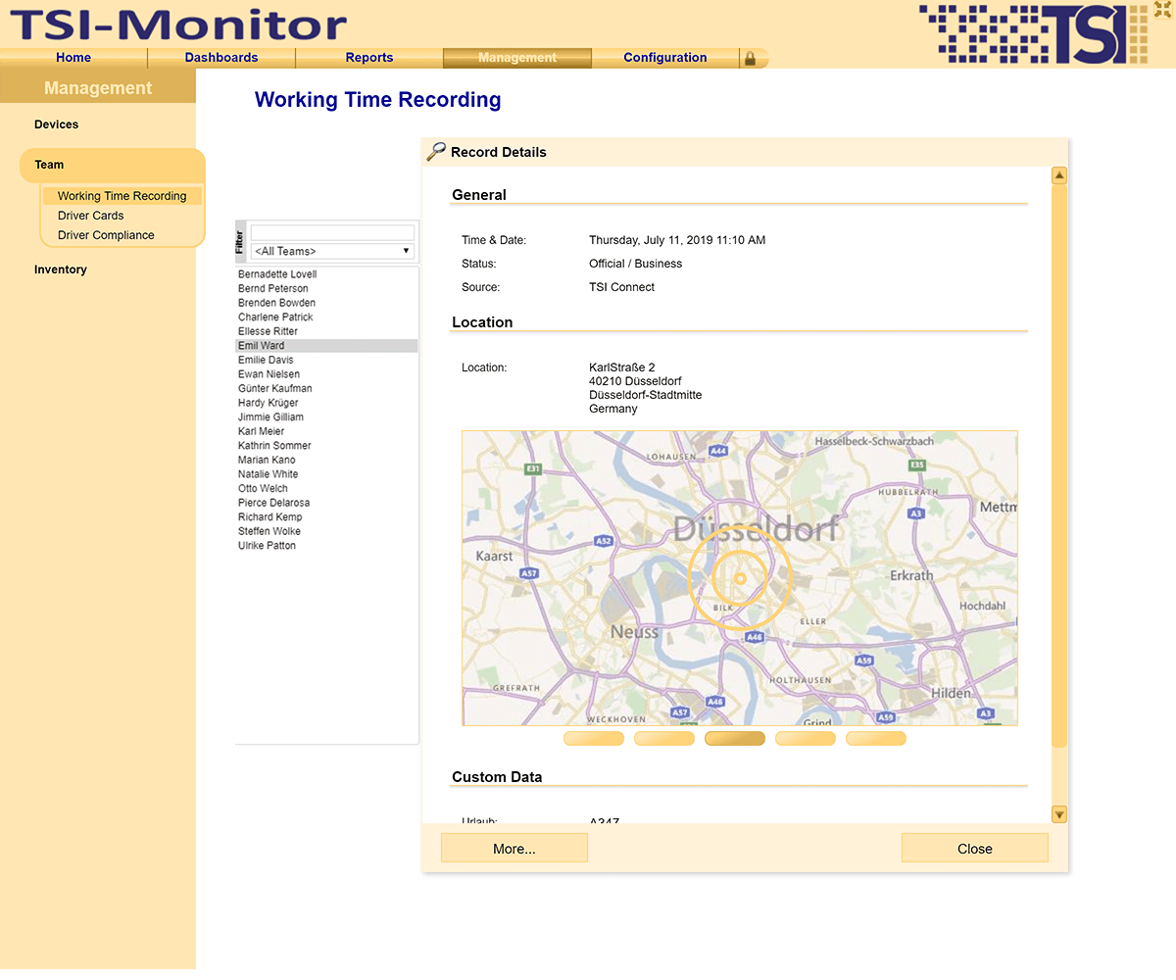
Task: Select Bernd Peterson in the team list
Action: tap(327, 289)
